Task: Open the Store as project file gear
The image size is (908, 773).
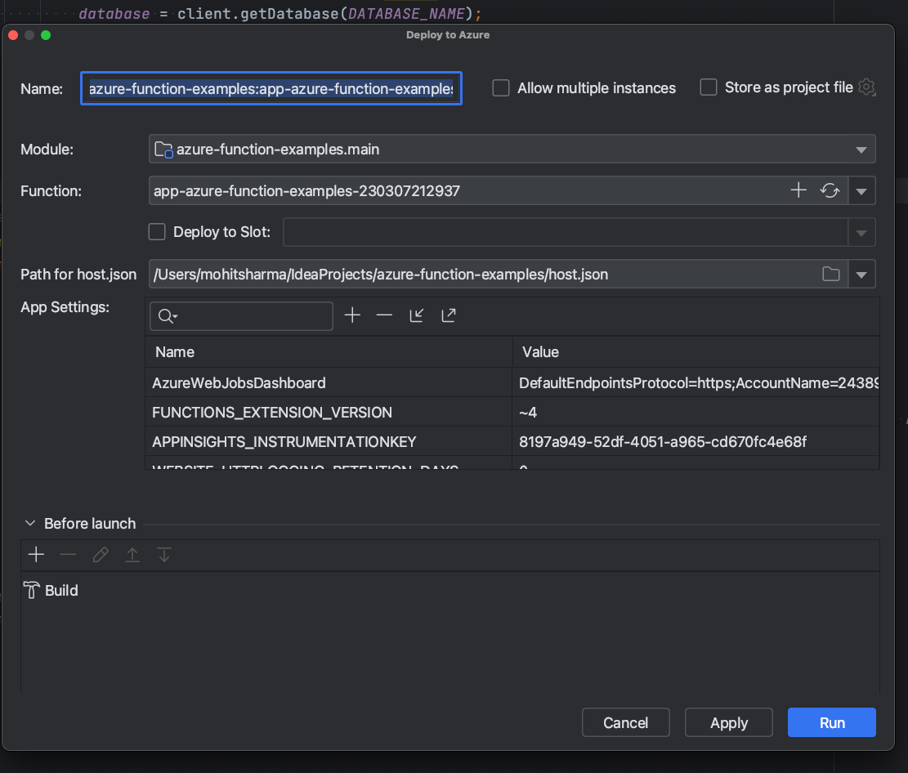Action: point(866,87)
